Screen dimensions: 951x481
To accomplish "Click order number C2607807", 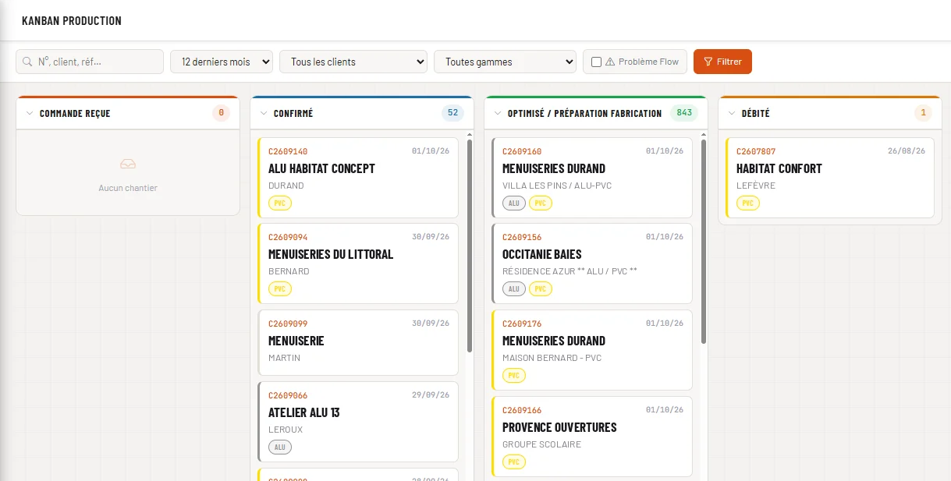I will [756, 151].
